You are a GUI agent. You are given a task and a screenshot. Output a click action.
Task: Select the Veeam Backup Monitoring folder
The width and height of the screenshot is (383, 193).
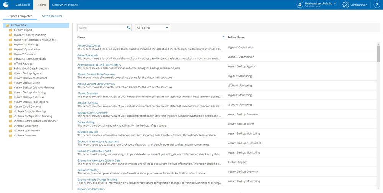[x=30, y=92]
